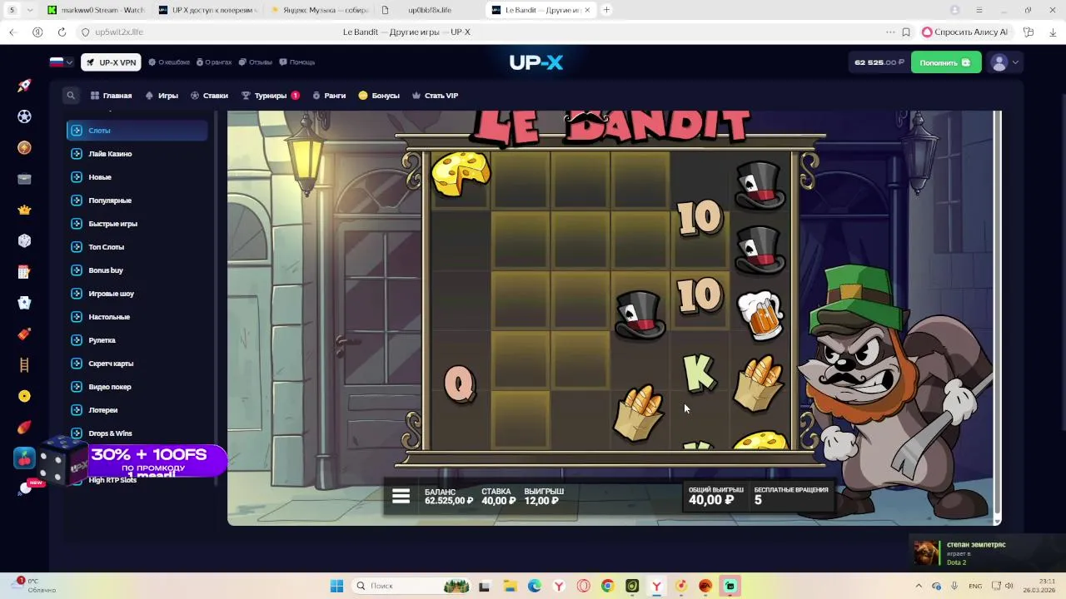Open the slot game hamburger menu
Image resolution: width=1066 pixels, height=599 pixels.
401,497
